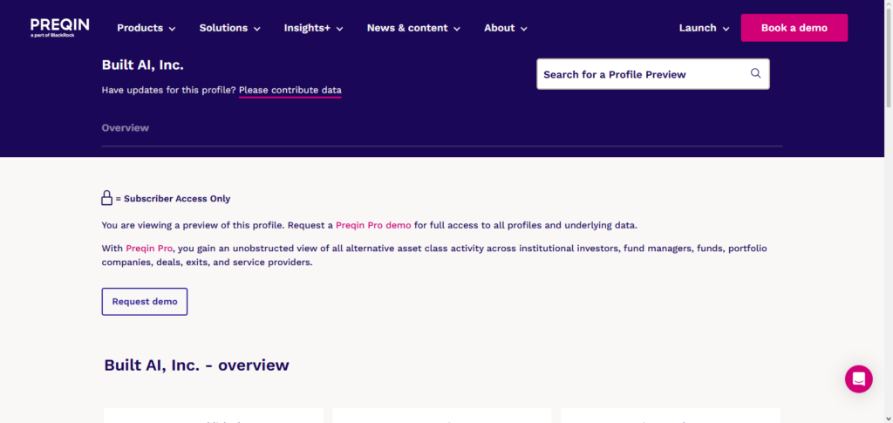
Task: Click the Preqin logo
Action: [x=59, y=25]
